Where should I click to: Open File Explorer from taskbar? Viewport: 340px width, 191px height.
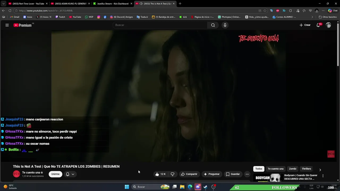click(x=182, y=187)
